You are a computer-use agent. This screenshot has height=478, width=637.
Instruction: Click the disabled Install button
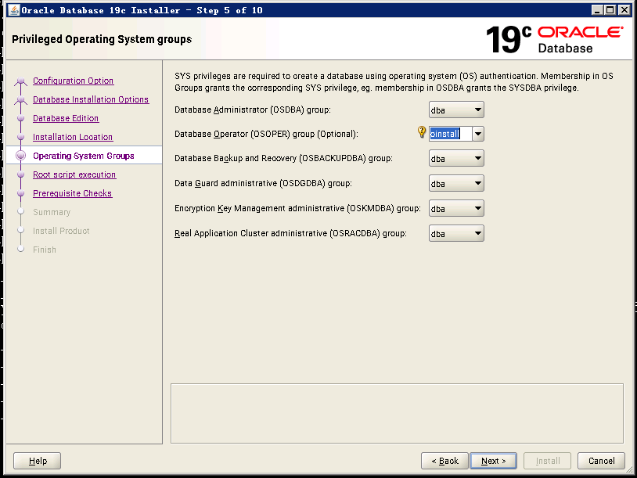point(547,461)
